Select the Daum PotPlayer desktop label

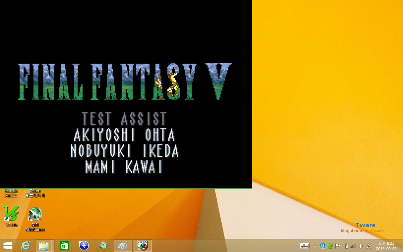click(35, 193)
